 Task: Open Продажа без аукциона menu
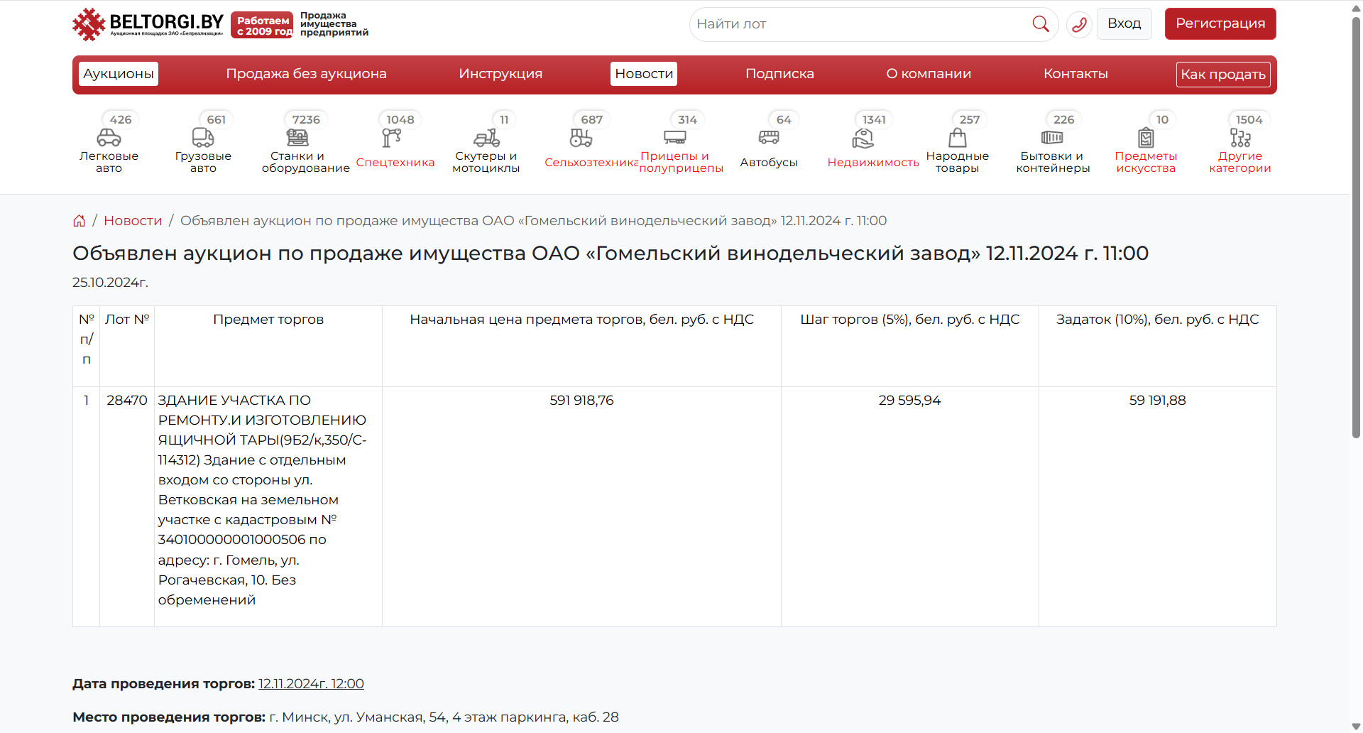(x=306, y=74)
